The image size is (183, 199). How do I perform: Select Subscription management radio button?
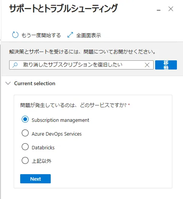(x=25, y=119)
